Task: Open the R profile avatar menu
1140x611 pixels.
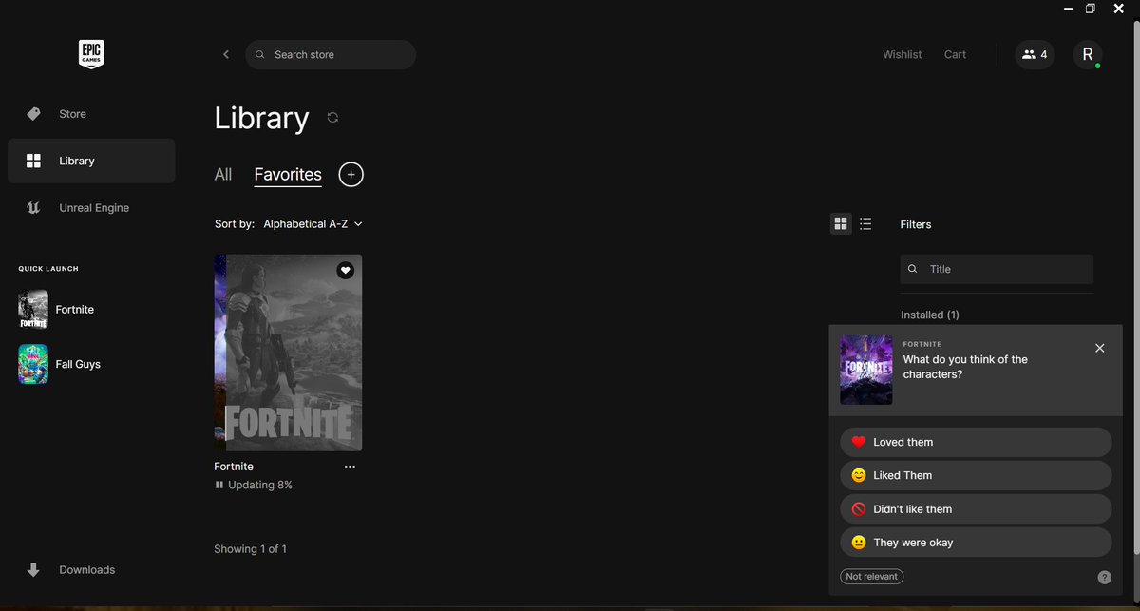Action: 1088,54
